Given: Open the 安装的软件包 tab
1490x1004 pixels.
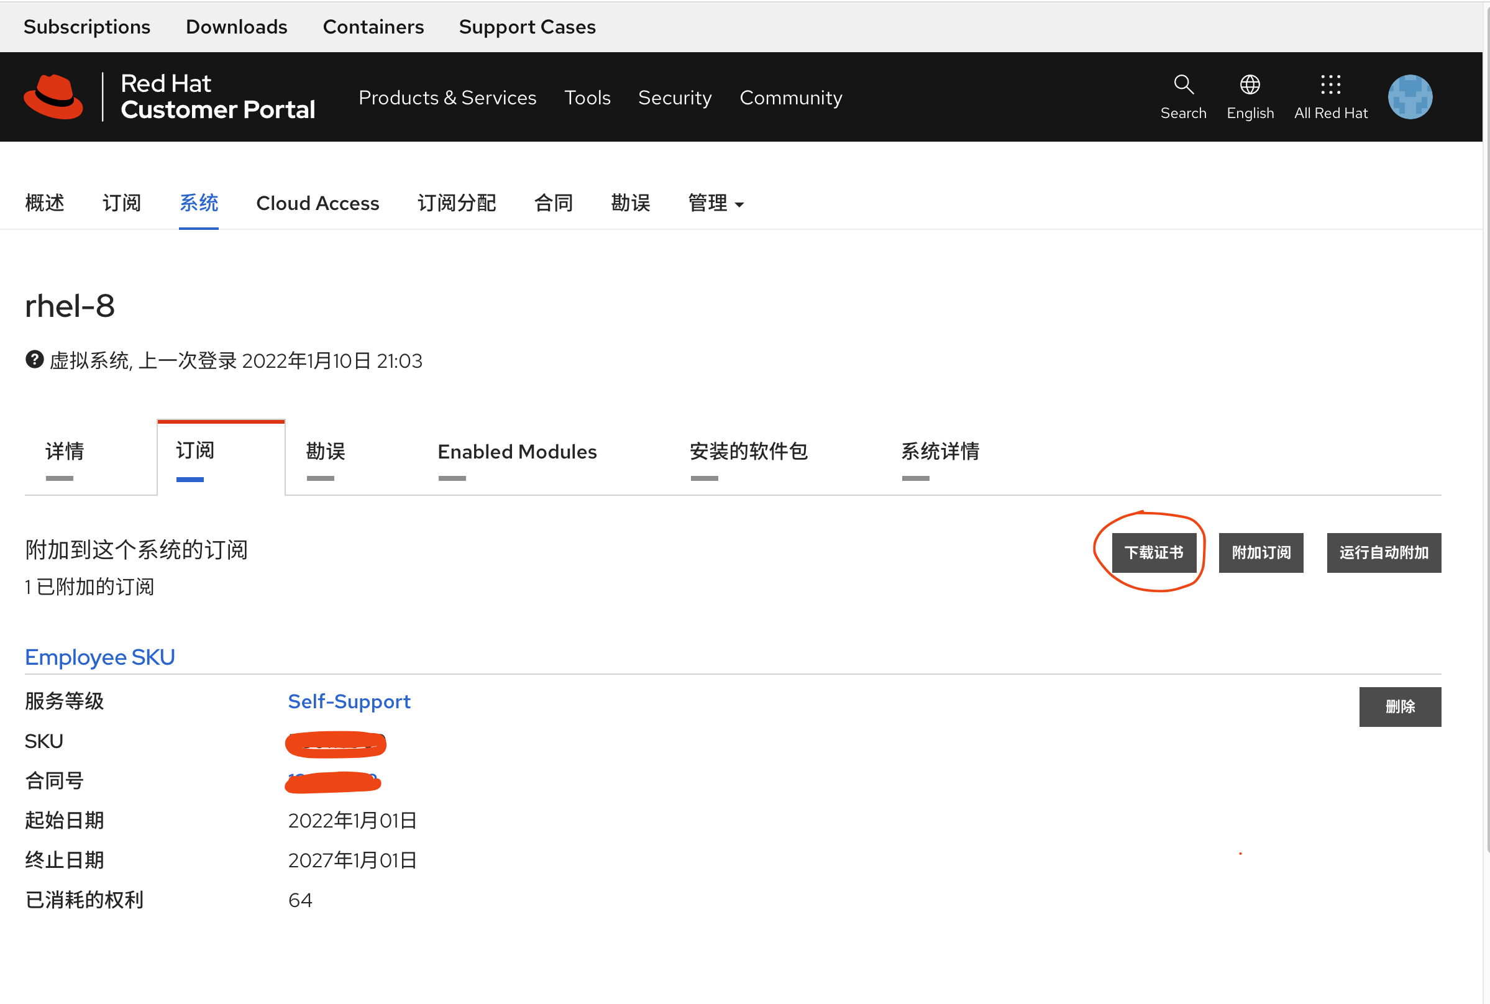Looking at the screenshot, I should click(x=748, y=452).
